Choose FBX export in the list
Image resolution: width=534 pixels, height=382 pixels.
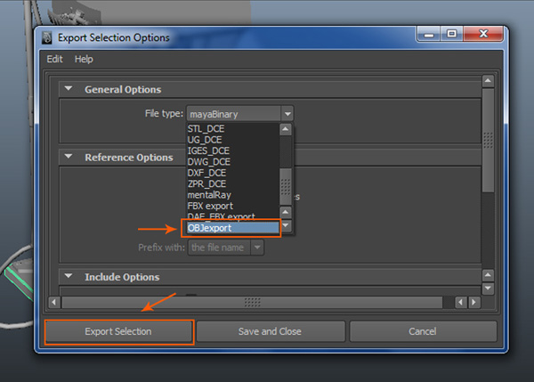(210, 206)
